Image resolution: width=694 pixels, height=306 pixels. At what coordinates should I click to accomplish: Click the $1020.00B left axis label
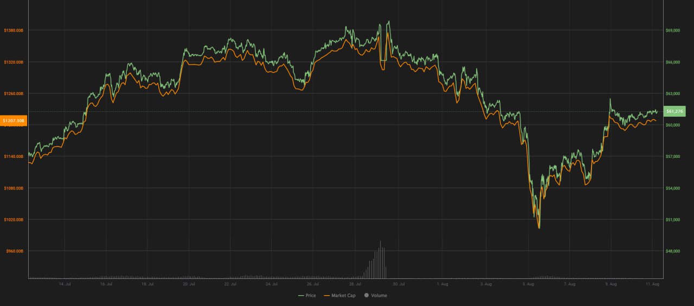[13, 220]
